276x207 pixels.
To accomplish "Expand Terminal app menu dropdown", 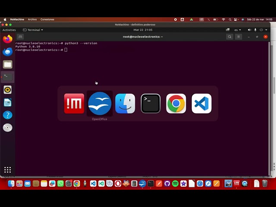I will point(33,30).
